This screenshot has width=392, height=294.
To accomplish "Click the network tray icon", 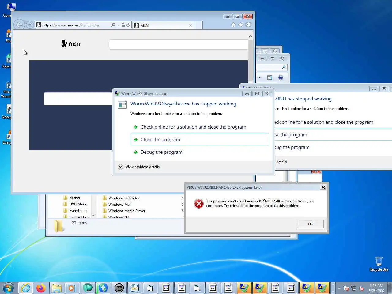I will 354,288.
